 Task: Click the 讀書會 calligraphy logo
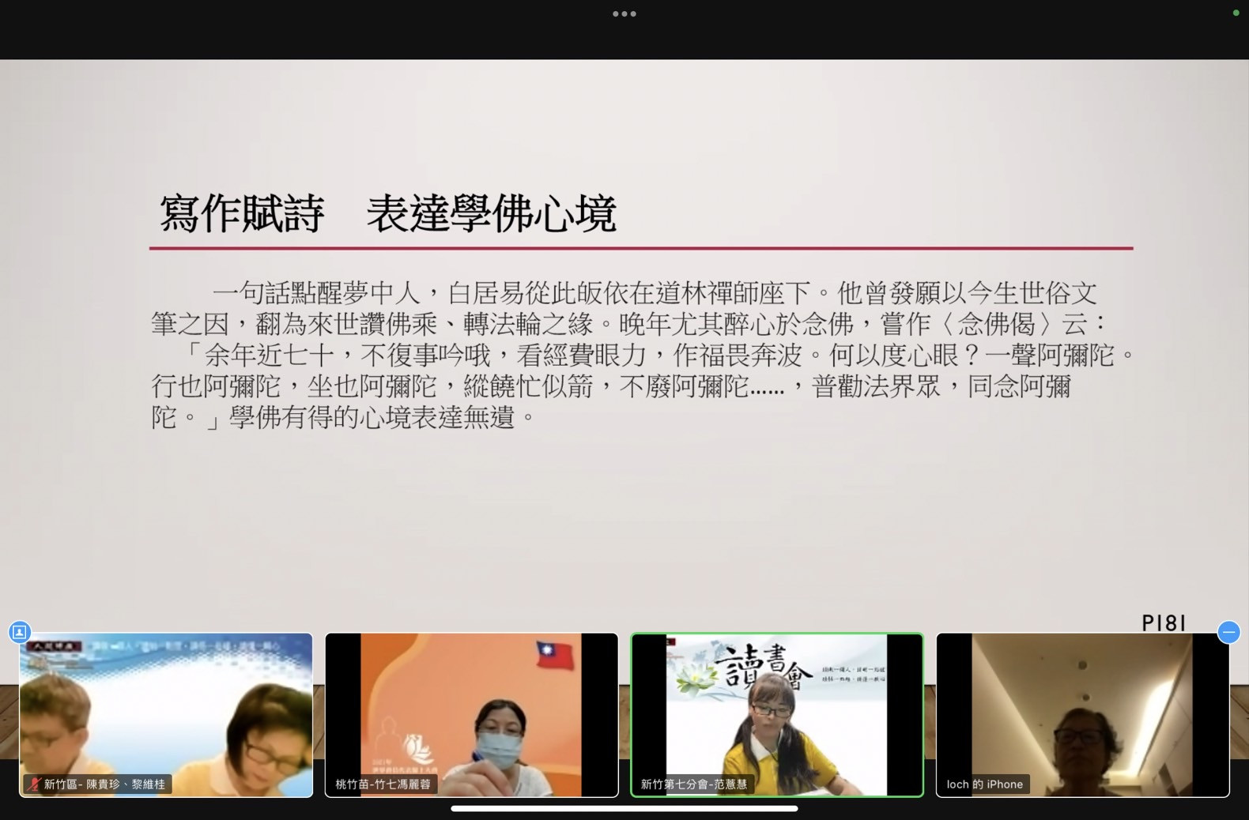coord(761,666)
